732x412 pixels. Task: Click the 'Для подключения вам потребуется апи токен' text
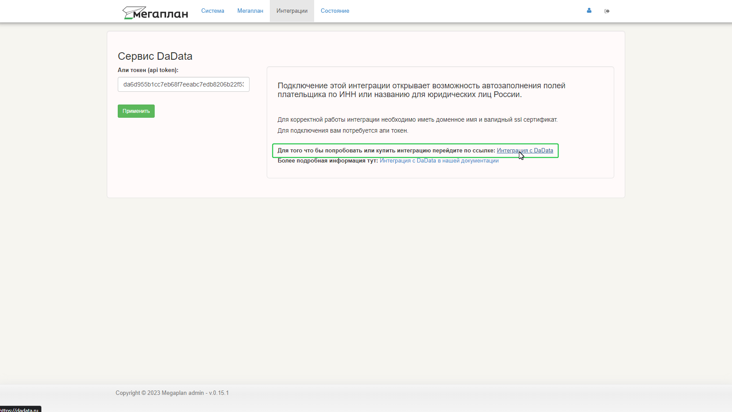coord(343,131)
